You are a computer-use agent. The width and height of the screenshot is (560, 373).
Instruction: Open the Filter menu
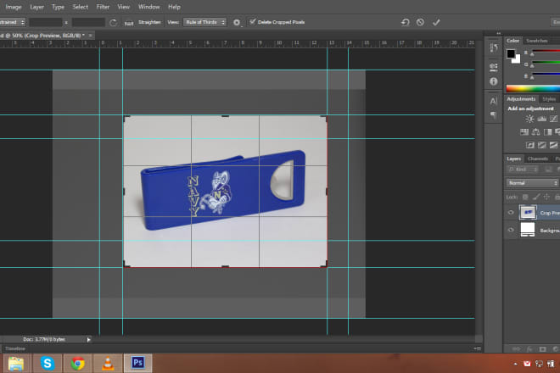point(103,7)
